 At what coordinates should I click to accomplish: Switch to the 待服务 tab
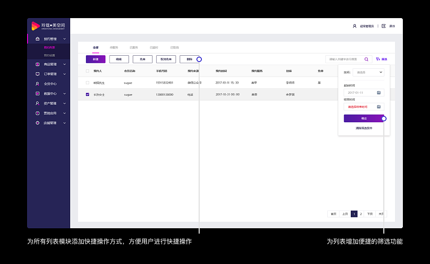[114, 48]
